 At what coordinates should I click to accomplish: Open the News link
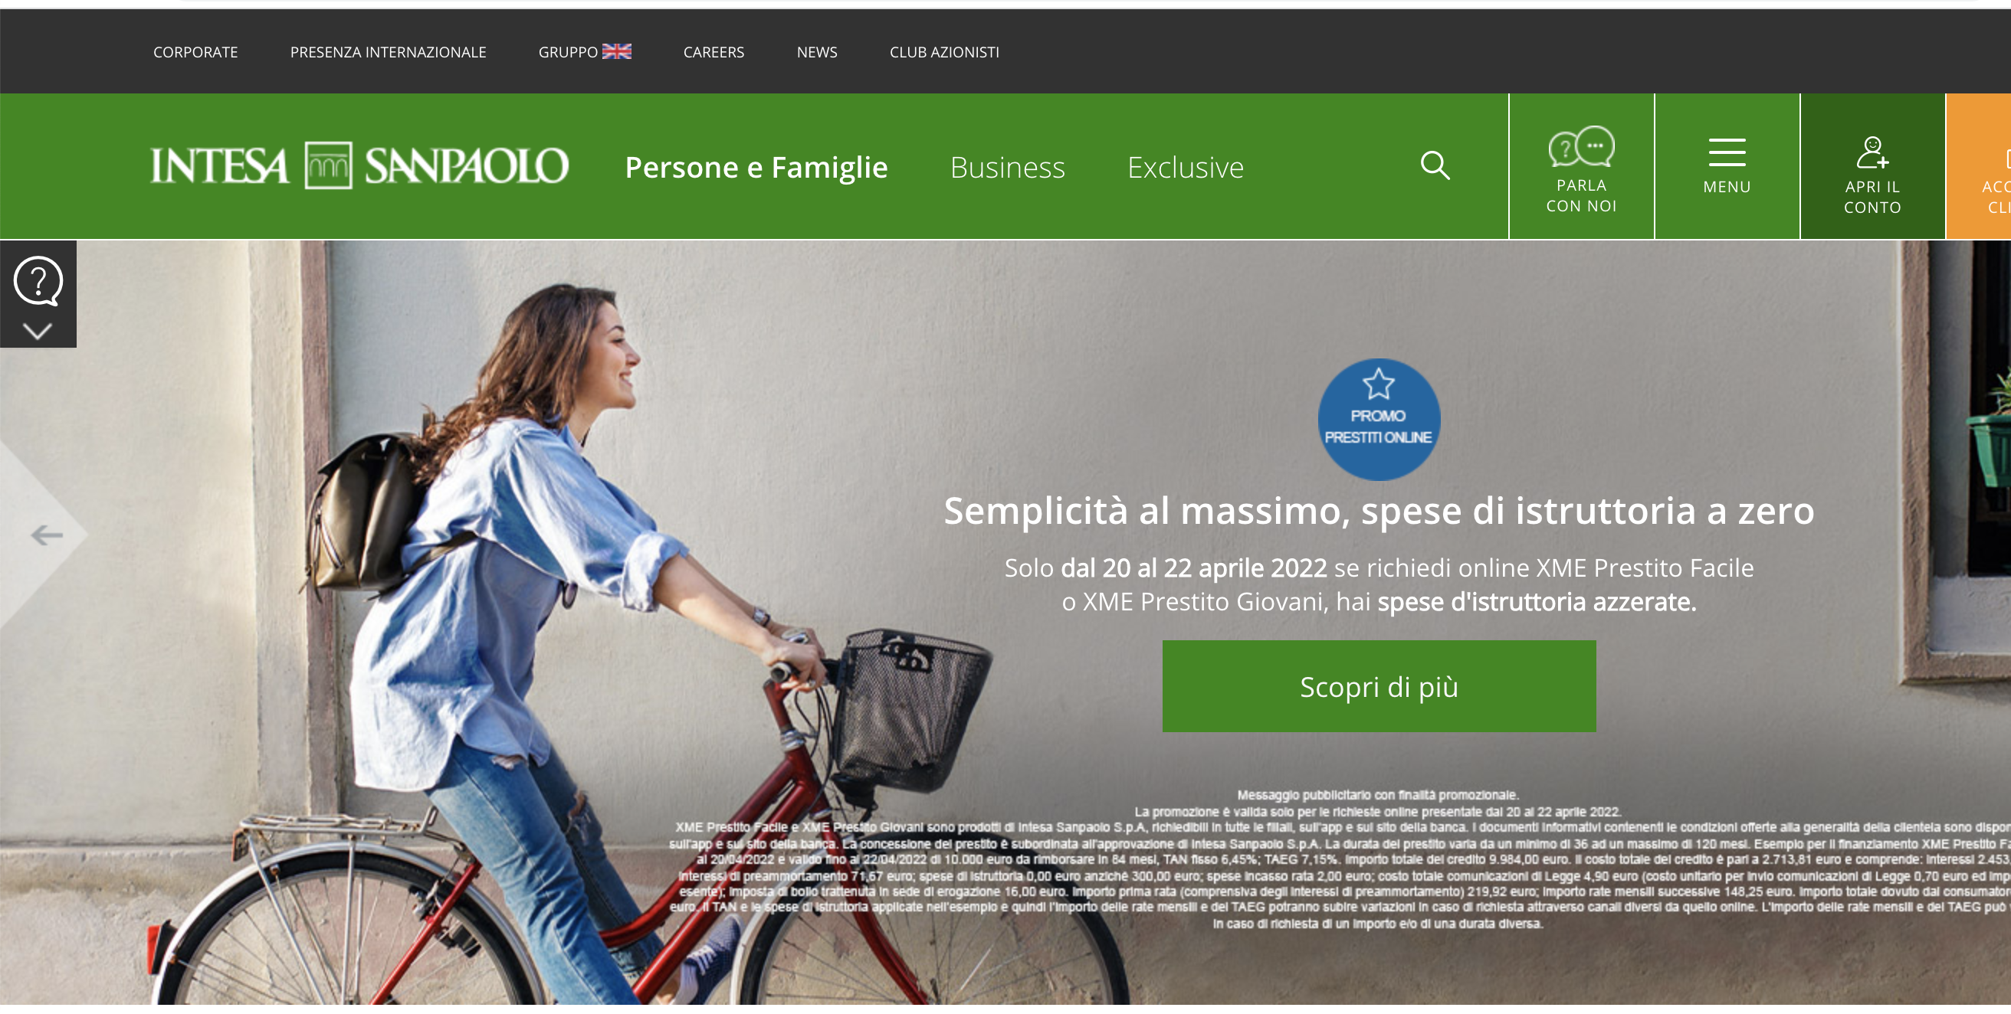click(816, 52)
